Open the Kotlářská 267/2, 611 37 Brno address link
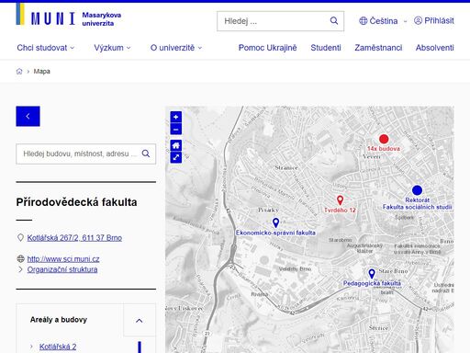The height and width of the screenshot is (353, 470). coord(74,238)
